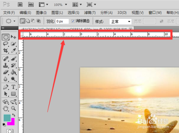Open the 样式 style dropdown showing 正常
Screen dimensions: 179x133
(120, 22)
